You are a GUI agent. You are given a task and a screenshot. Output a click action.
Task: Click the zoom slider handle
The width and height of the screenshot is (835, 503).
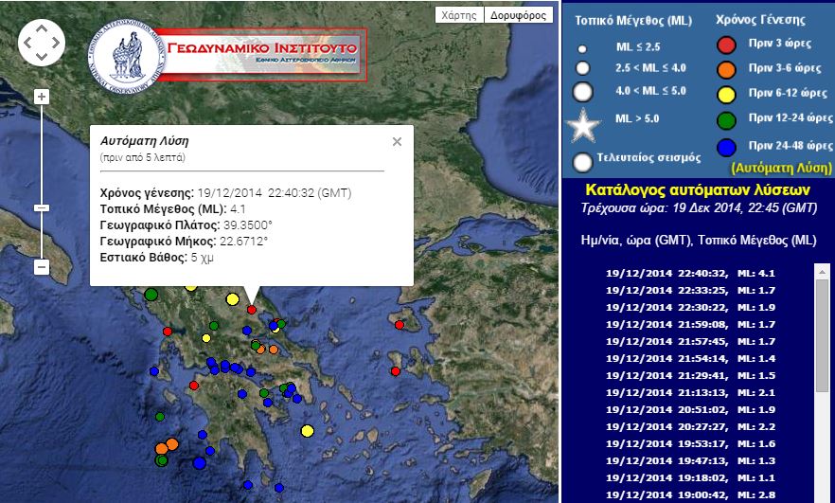point(42,207)
